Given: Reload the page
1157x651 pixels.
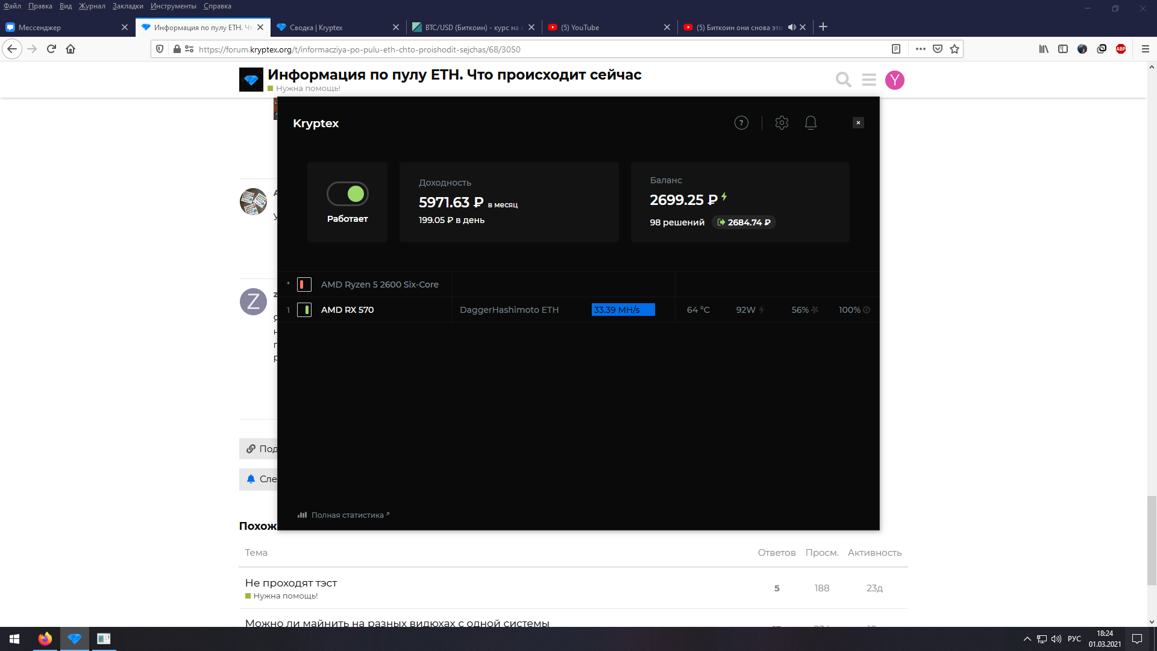Looking at the screenshot, I should (51, 49).
